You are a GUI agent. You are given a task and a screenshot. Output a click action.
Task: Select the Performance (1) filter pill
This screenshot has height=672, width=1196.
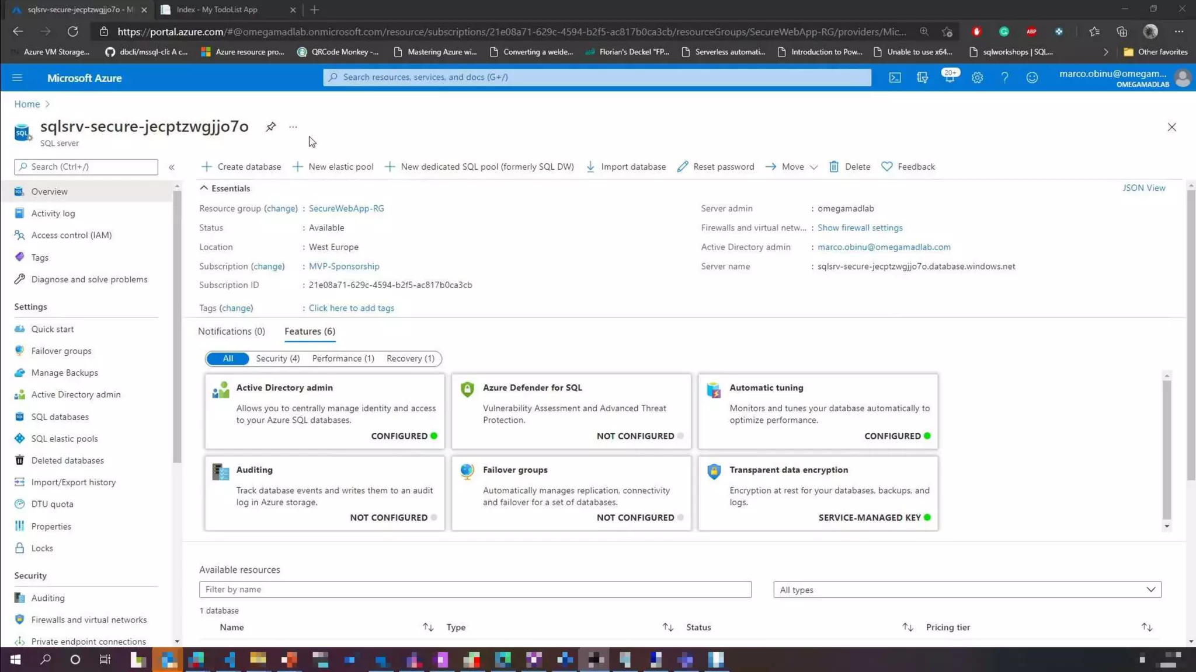coord(343,359)
